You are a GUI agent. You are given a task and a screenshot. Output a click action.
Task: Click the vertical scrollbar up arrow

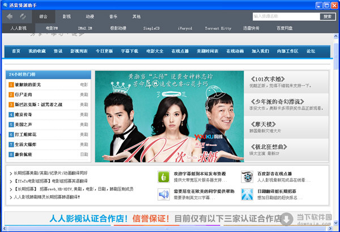(x=336, y=36)
